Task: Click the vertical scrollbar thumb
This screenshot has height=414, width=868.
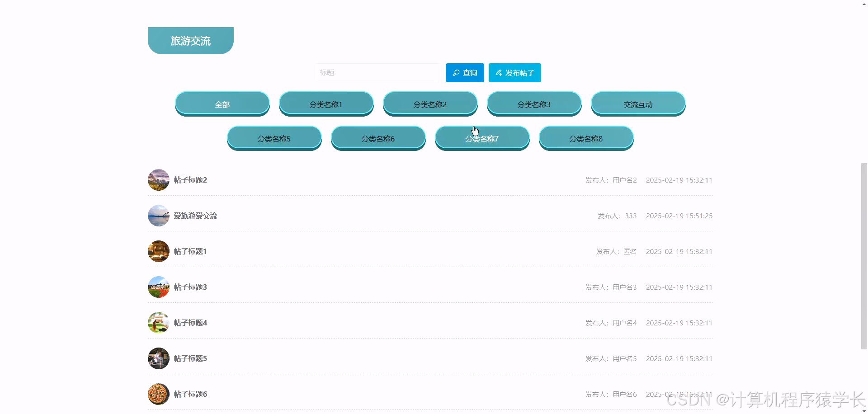Action: [864, 256]
